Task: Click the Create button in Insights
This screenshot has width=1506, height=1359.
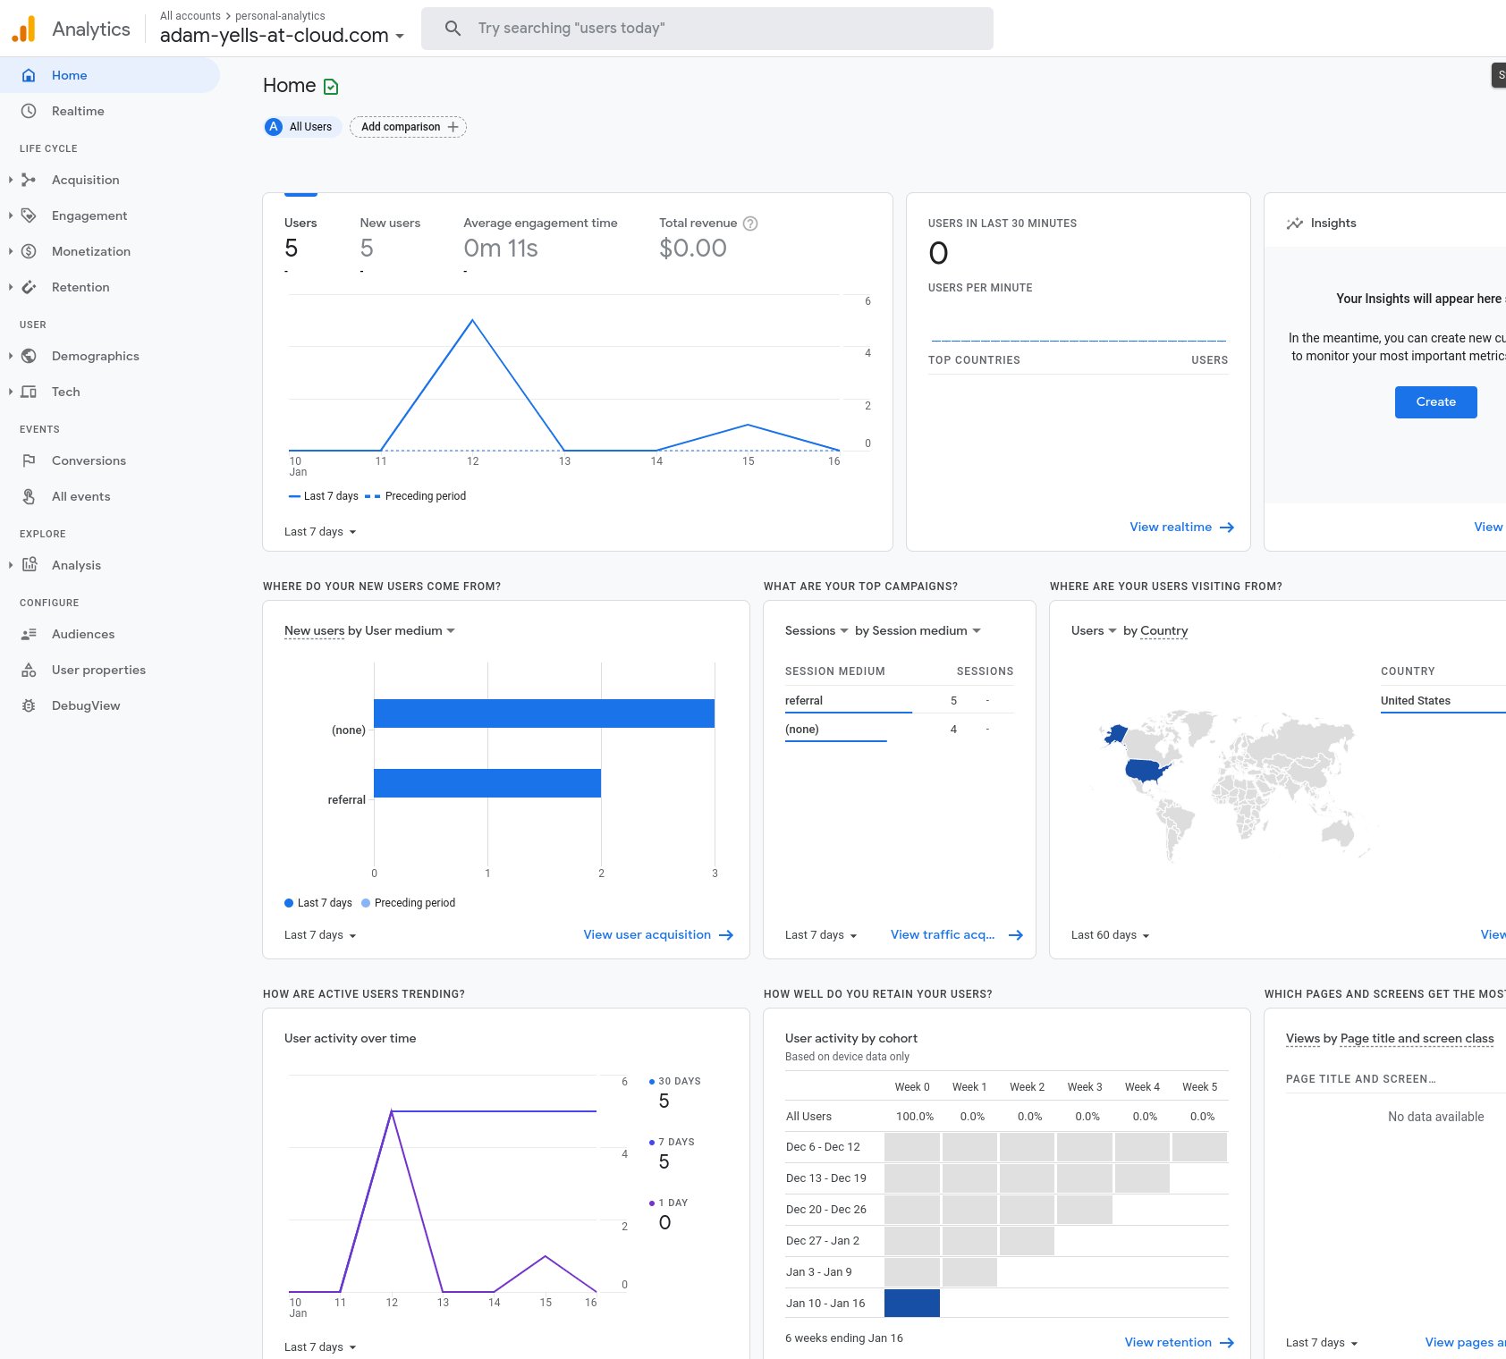Action: [1435, 402]
